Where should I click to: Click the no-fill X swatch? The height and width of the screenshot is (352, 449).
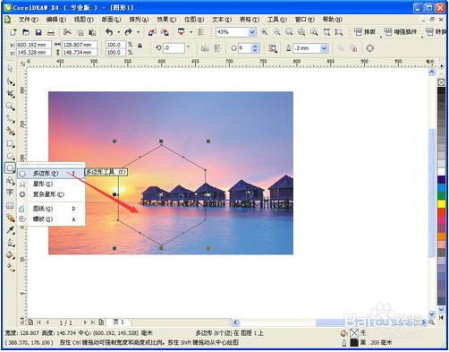tap(441, 82)
